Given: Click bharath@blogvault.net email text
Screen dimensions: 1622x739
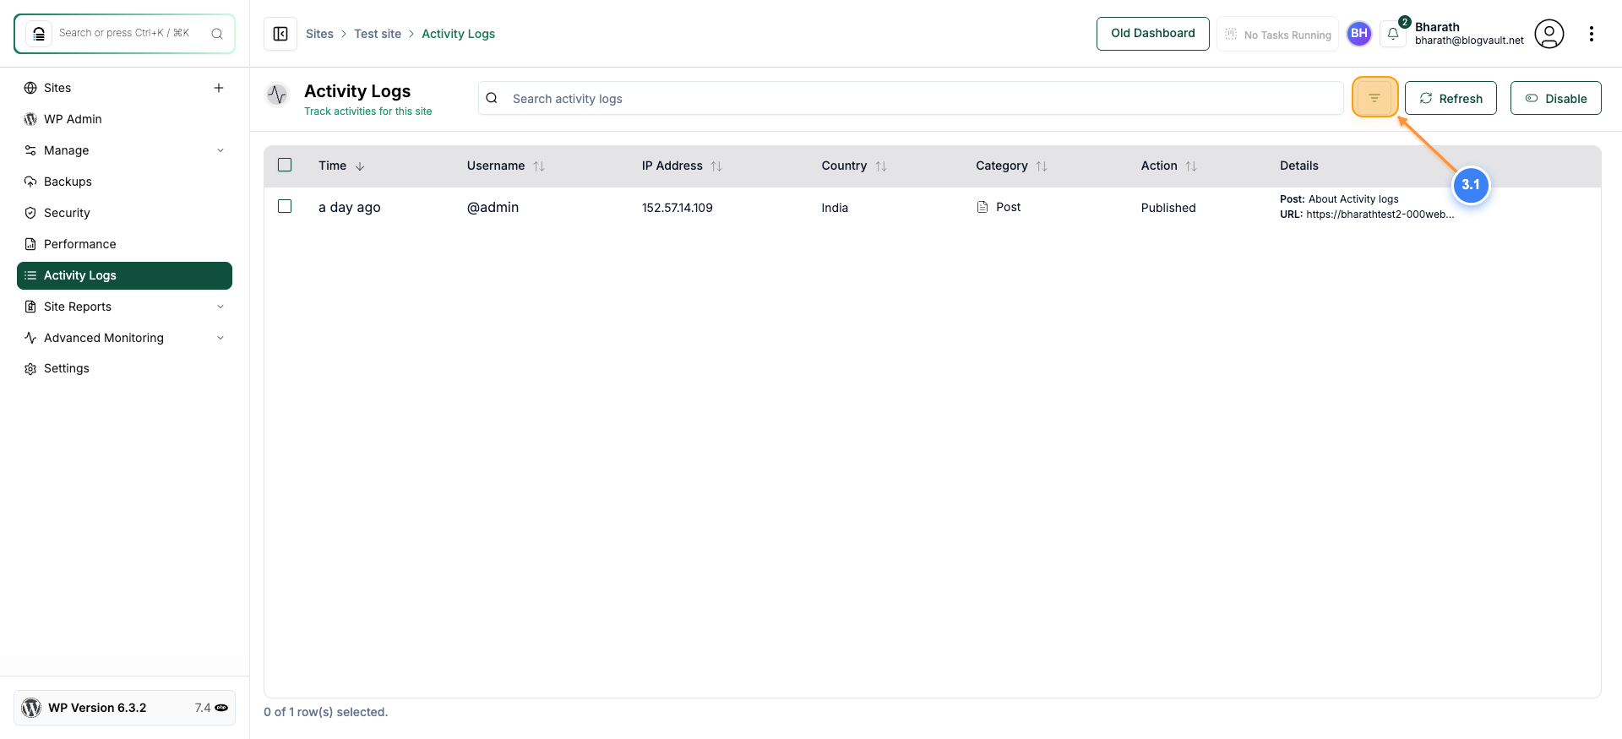Looking at the screenshot, I should 1469,41.
